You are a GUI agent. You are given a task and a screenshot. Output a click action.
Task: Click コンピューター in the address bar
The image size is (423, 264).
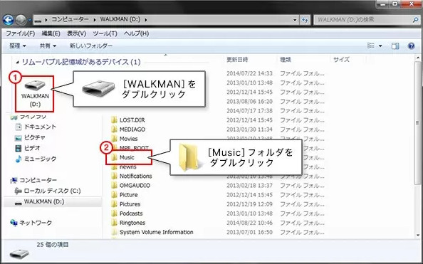click(70, 19)
